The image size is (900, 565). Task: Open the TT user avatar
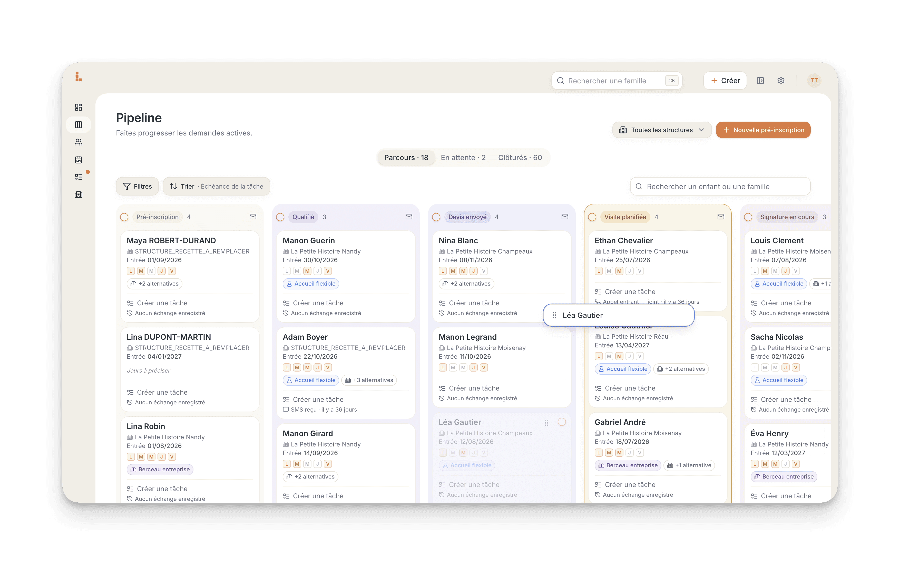point(814,81)
